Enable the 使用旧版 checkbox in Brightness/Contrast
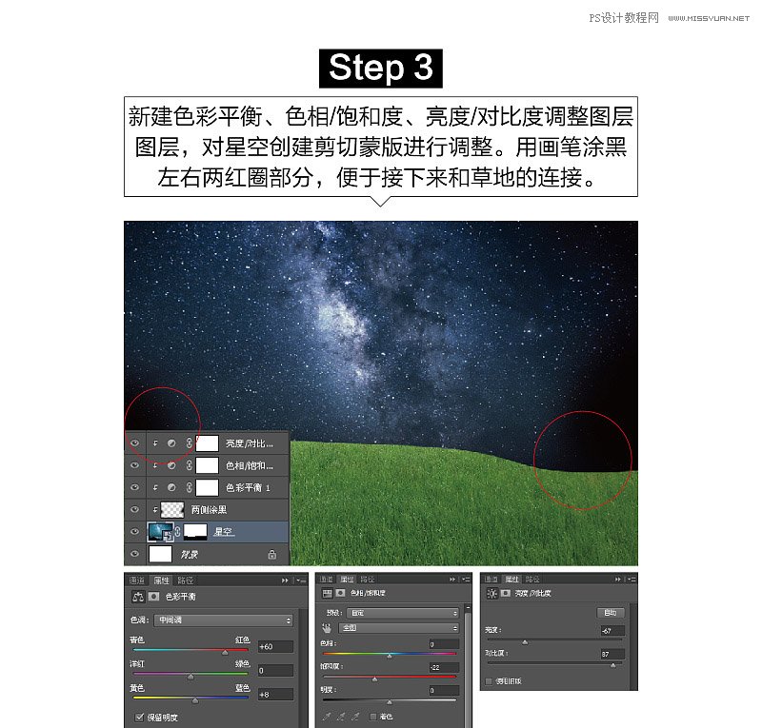This screenshot has width=762, height=728. click(489, 680)
